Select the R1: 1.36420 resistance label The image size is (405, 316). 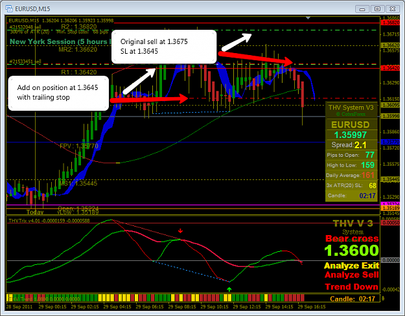[79, 72]
